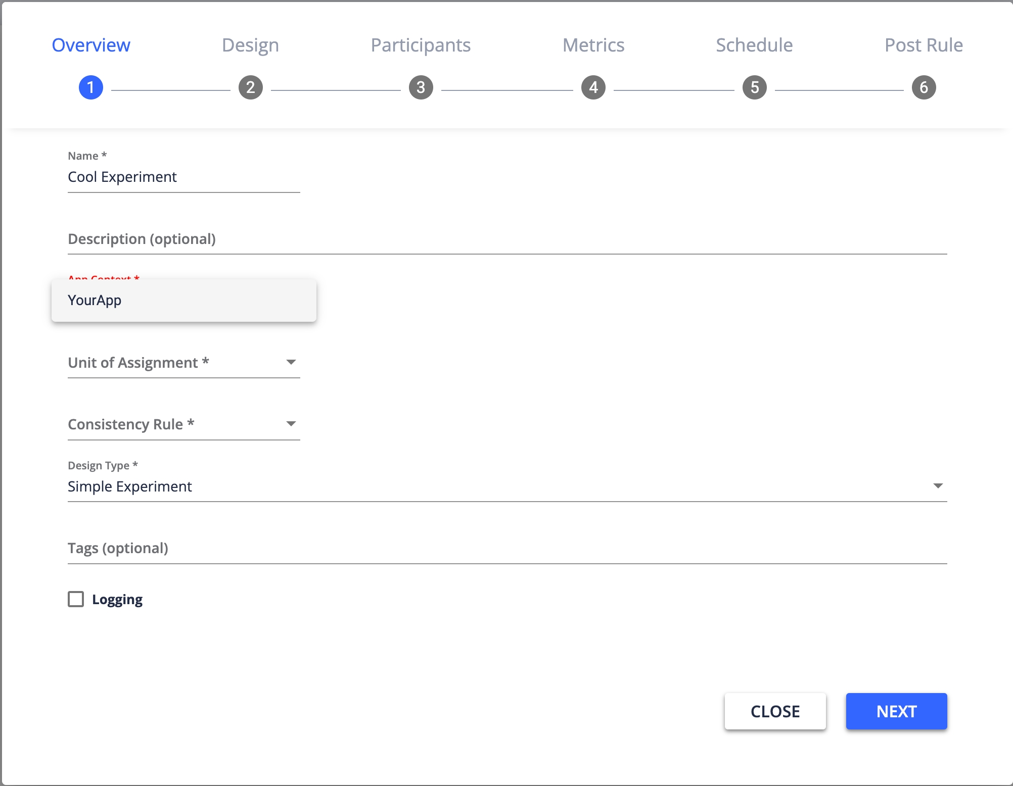Select the Post Rule step label
This screenshot has height=786, width=1013.
[x=924, y=45]
